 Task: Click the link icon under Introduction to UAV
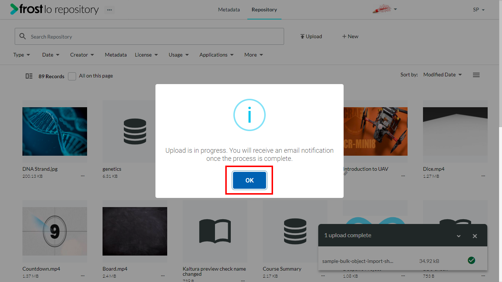coord(345,174)
